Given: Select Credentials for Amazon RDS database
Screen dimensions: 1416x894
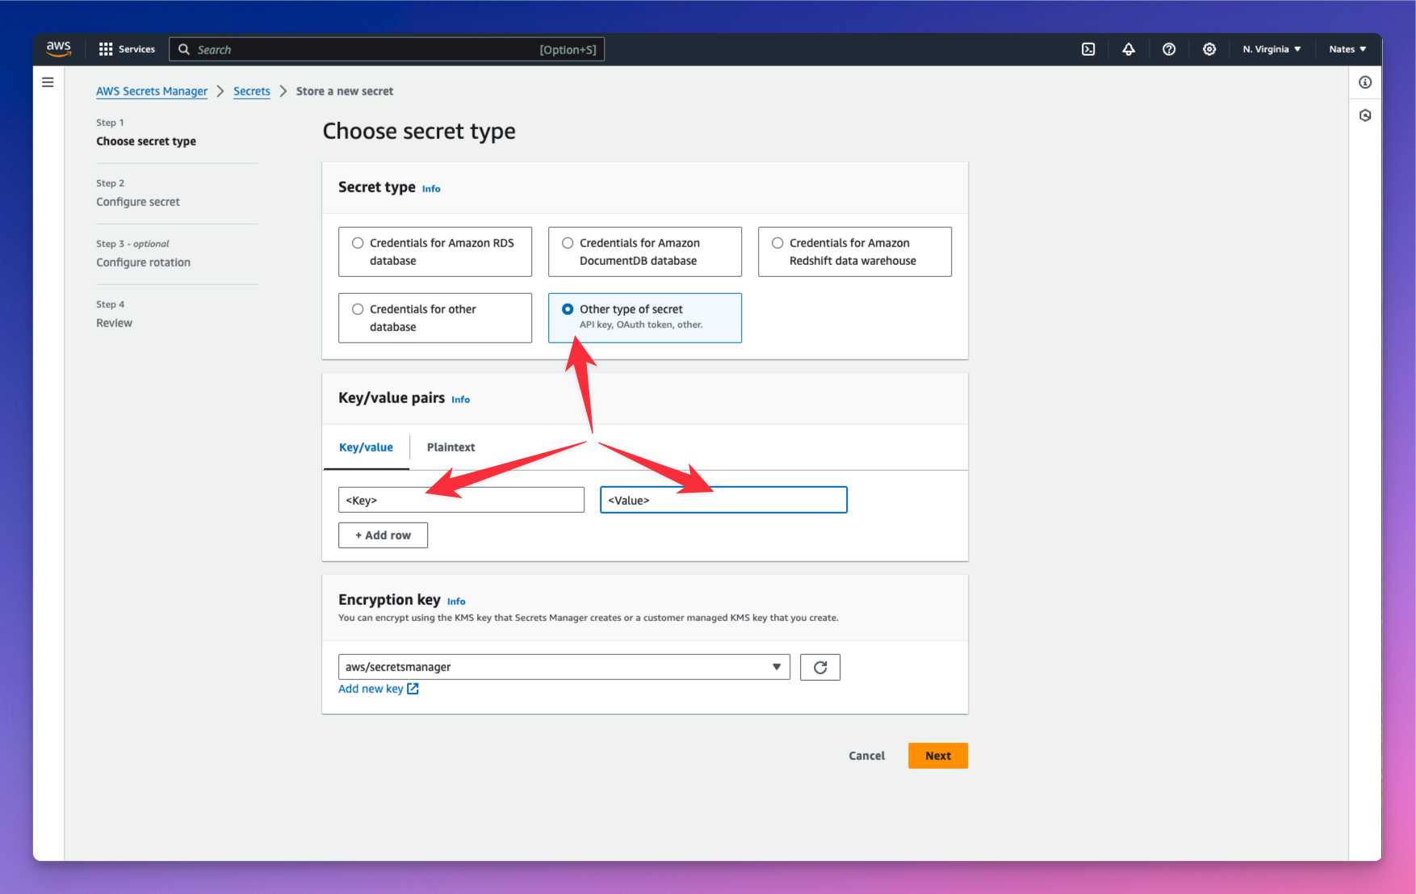Looking at the screenshot, I should point(435,252).
